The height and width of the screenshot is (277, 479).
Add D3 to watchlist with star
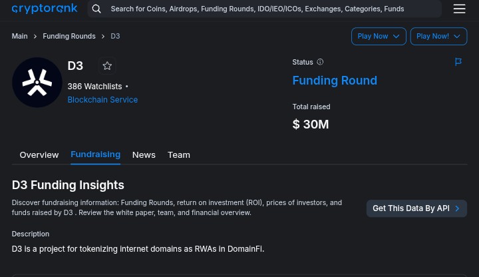tap(107, 66)
